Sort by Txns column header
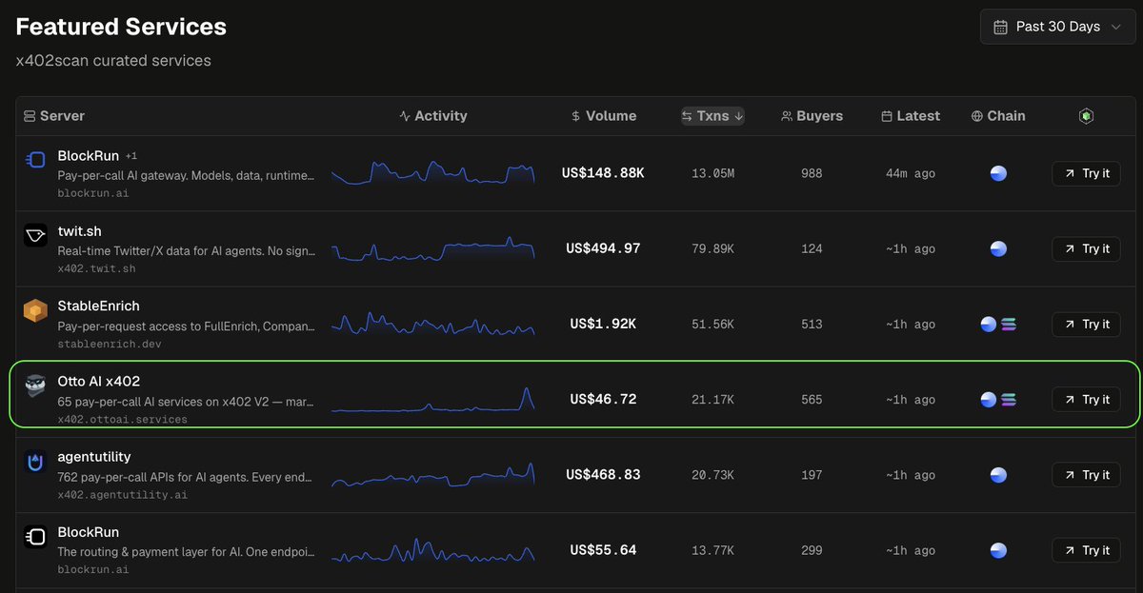Viewport: 1143px width, 593px height. pos(712,115)
